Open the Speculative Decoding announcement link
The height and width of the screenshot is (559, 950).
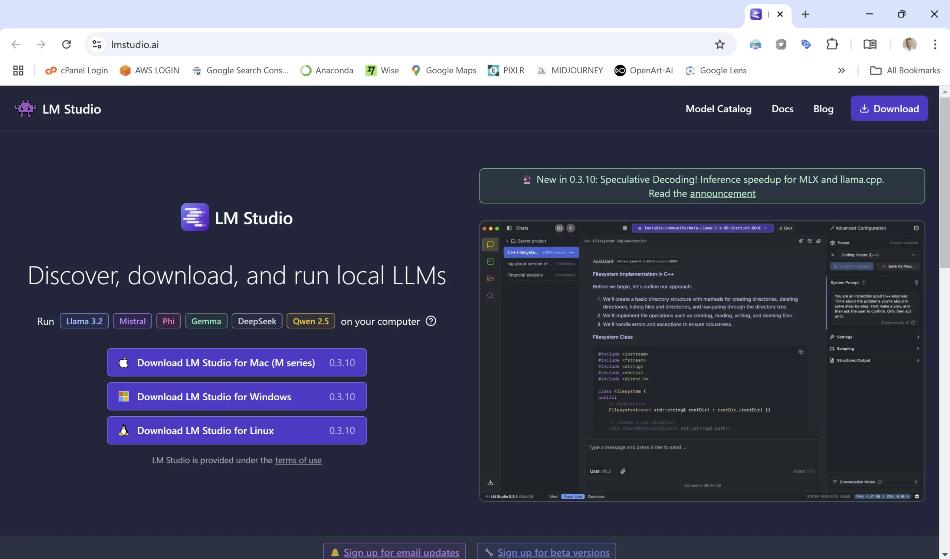pyautogui.click(x=722, y=193)
